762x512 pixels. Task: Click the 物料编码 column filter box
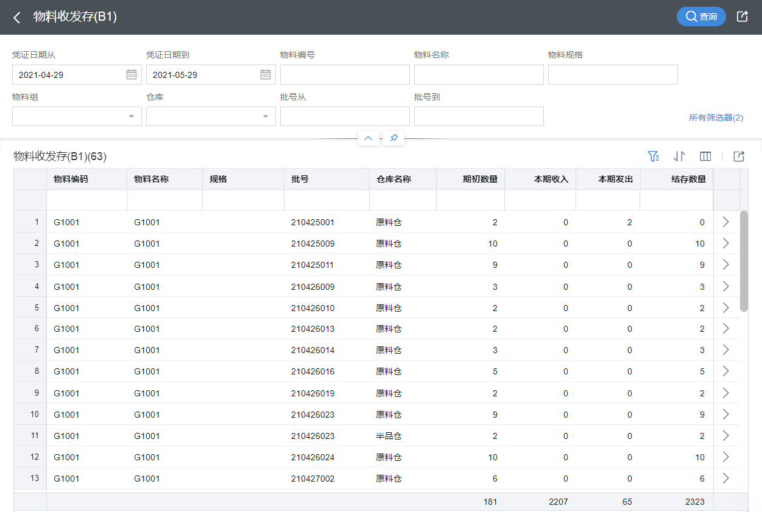tap(86, 200)
